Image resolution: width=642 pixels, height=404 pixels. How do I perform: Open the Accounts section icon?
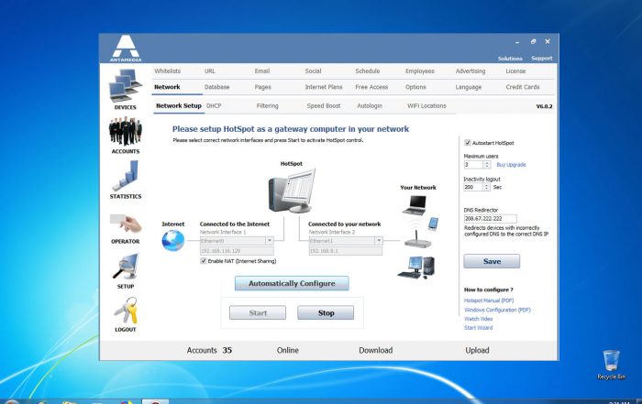(x=126, y=131)
